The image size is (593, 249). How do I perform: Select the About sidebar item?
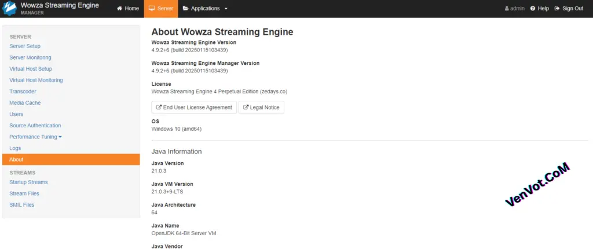tap(71, 160)
